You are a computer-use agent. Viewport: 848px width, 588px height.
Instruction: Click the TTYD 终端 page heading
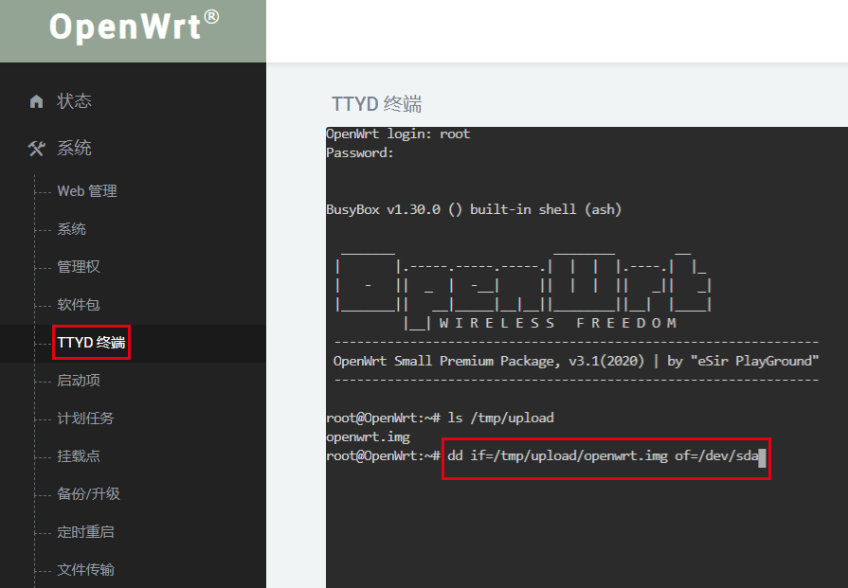[377, 104]
